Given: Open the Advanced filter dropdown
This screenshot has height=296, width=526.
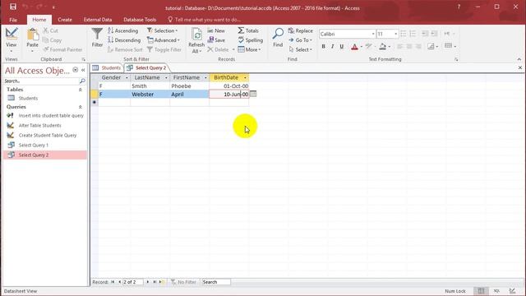Looking at the screenshot, I should (x=164, y=40).
